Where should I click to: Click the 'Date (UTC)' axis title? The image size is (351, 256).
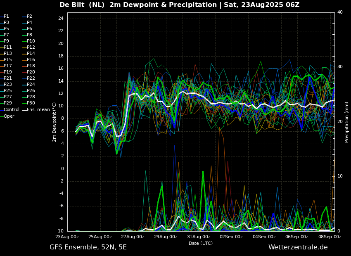click(x=201, y=243)
